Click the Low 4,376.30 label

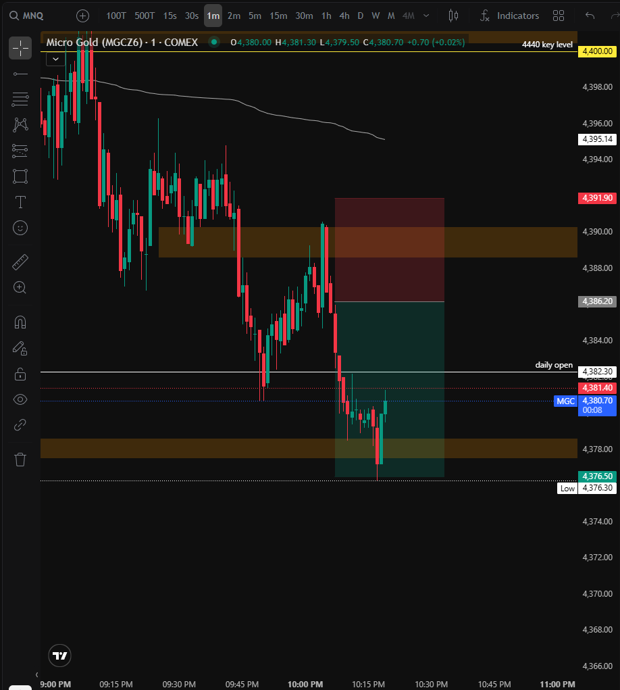point(587,488)
